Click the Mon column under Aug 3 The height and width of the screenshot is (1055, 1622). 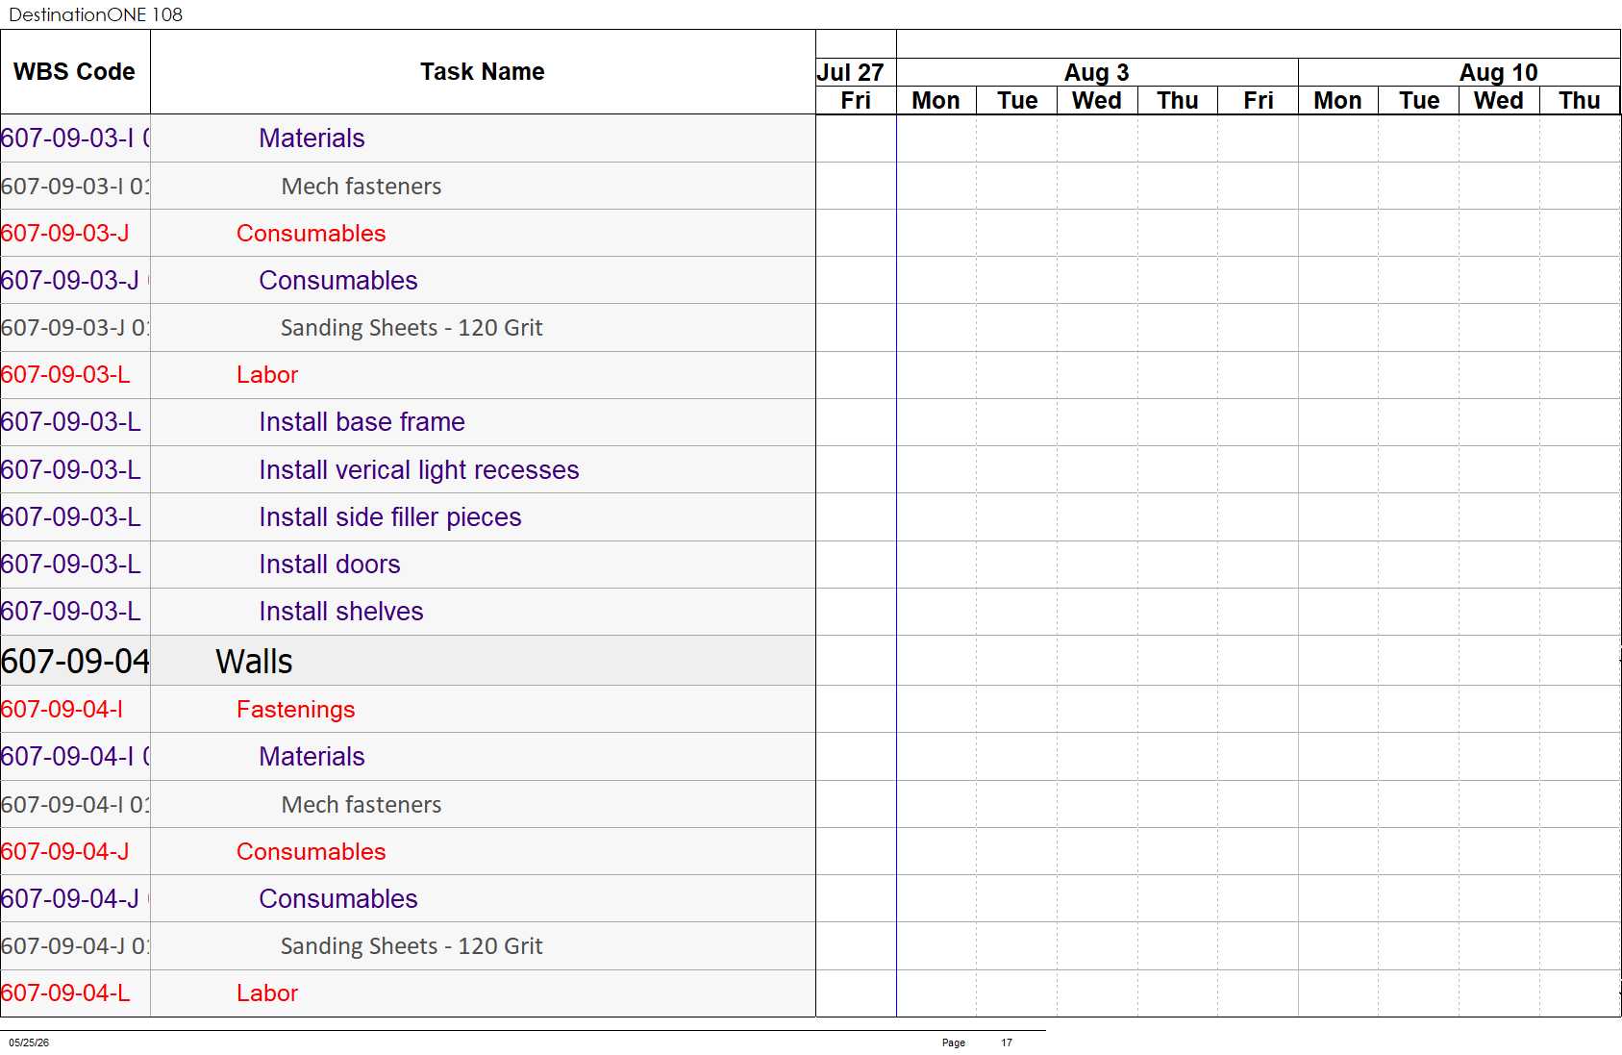pos(936,100)
